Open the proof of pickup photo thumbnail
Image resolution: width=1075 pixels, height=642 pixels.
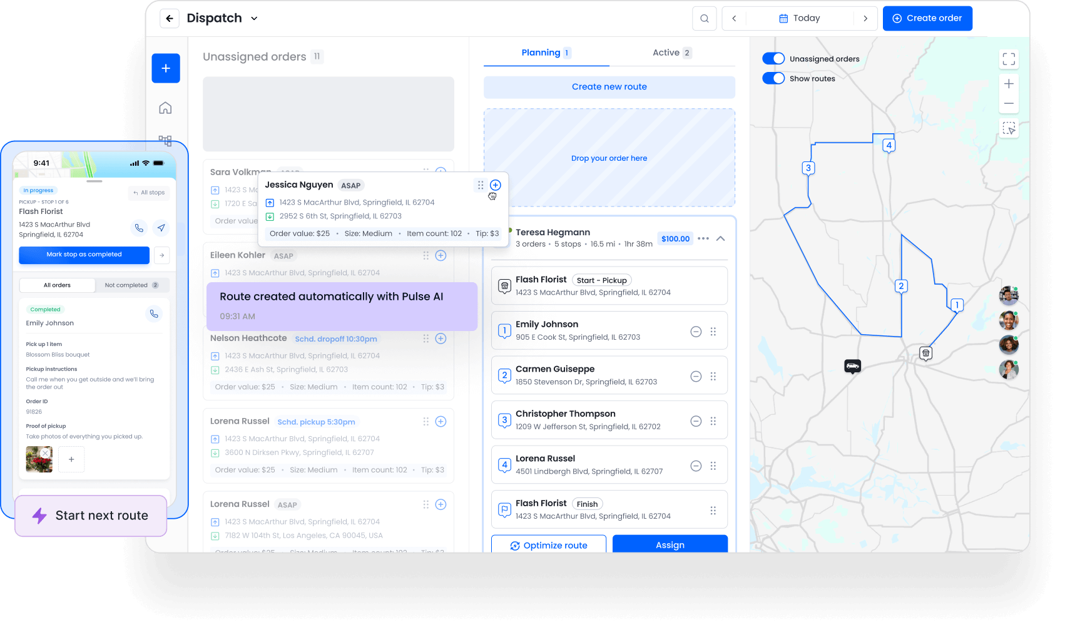[x=39, y=459]
